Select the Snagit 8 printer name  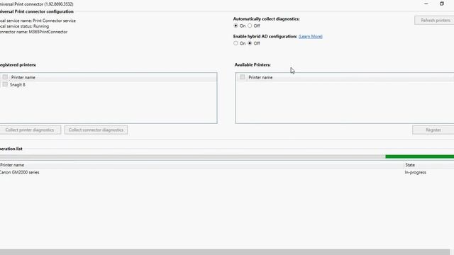pos(17,85)
